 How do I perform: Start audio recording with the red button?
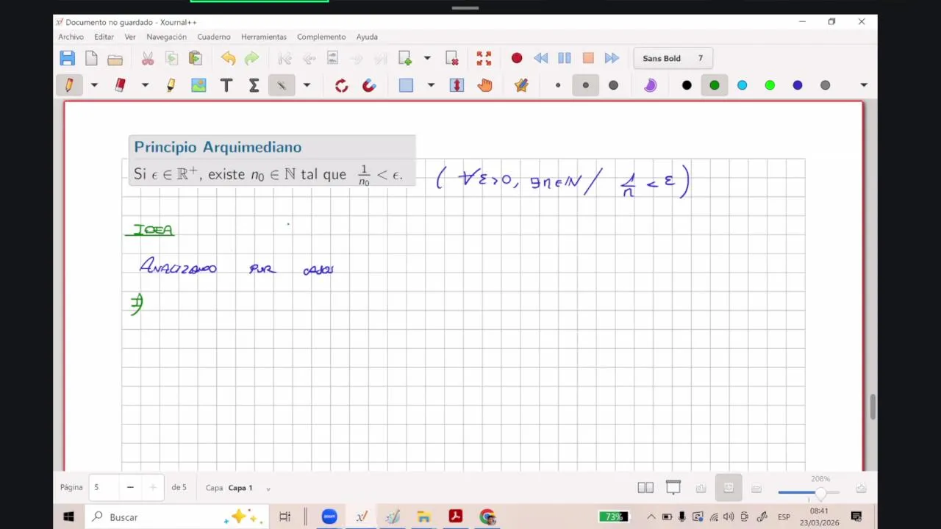517,58
